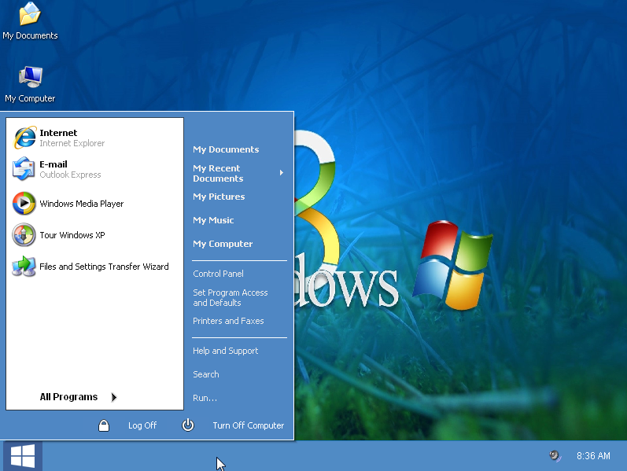Launch the Outlook Express E-mail icon
627x471 pixels.
point(24,169)
